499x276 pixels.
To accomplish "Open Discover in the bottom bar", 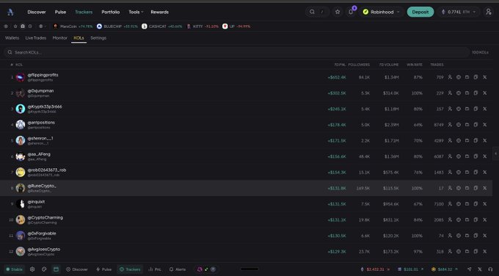I will (x=77, y=269).
